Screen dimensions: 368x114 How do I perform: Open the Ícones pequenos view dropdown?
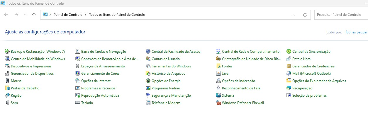(x=357, y=32)
